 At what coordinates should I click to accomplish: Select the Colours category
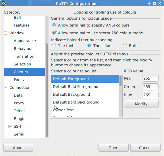click(x=24, y=72)
